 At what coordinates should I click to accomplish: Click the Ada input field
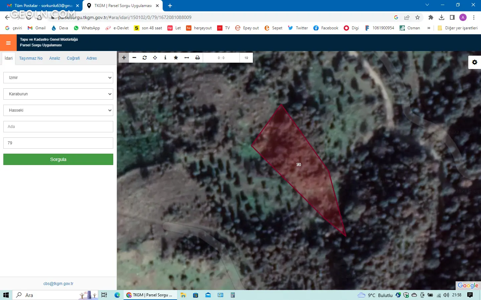click(58, 127)
